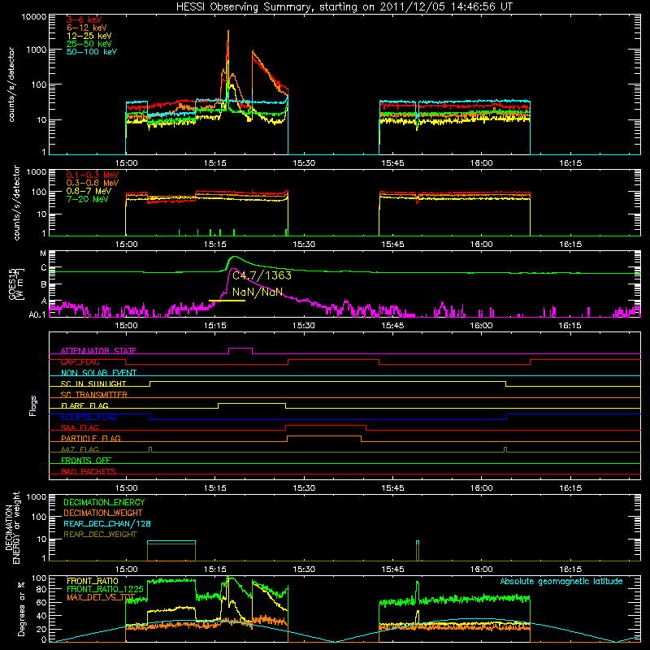Select the "6-12 keV" legend label
The width and height of the screenshot is (650, 650).
87,28
